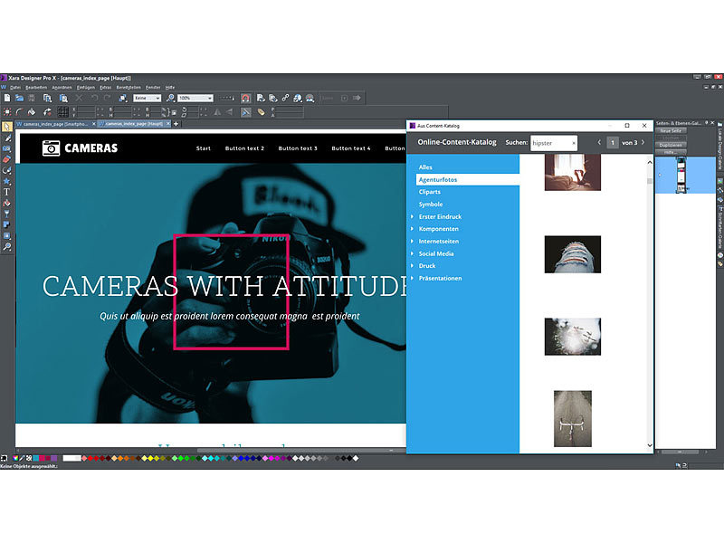This screenshot has width=724, height=543.
Task: Select the Selector arrow tool
Action: click(x=7, y=127)
